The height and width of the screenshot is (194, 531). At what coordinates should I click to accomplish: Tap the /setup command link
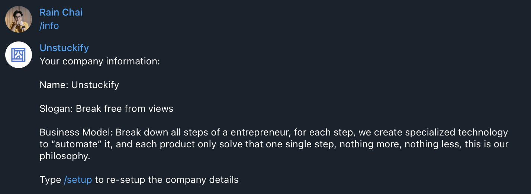click(x=78, y=180)
